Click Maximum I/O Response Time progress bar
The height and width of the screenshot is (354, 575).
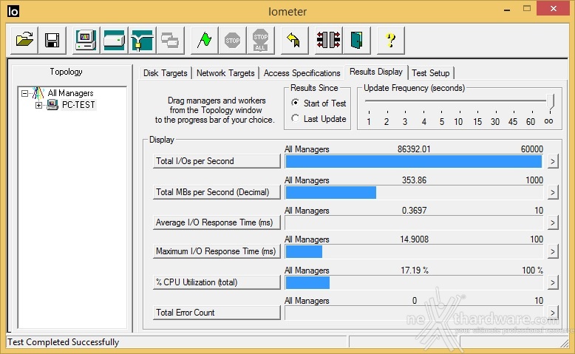(x=414, y=252)
